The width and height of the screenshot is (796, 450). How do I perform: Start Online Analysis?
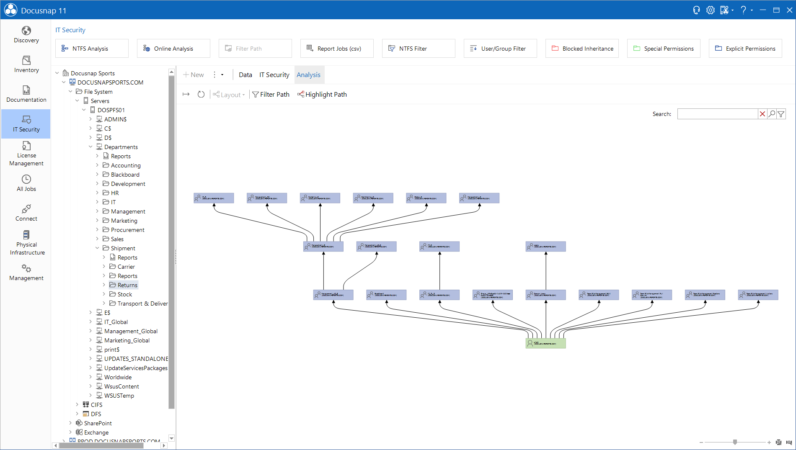[x=173, y=49]
